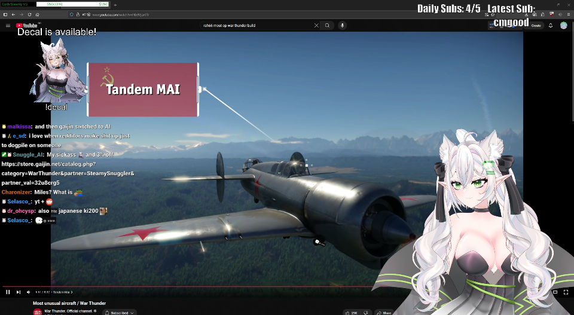Like the video (21K)

351,313
